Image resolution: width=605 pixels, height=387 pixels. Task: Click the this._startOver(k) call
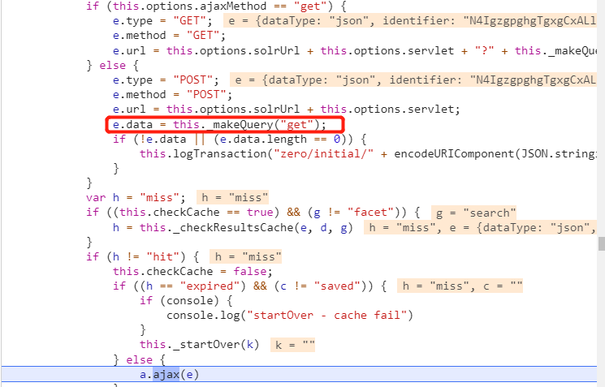(x=199, y=345)
